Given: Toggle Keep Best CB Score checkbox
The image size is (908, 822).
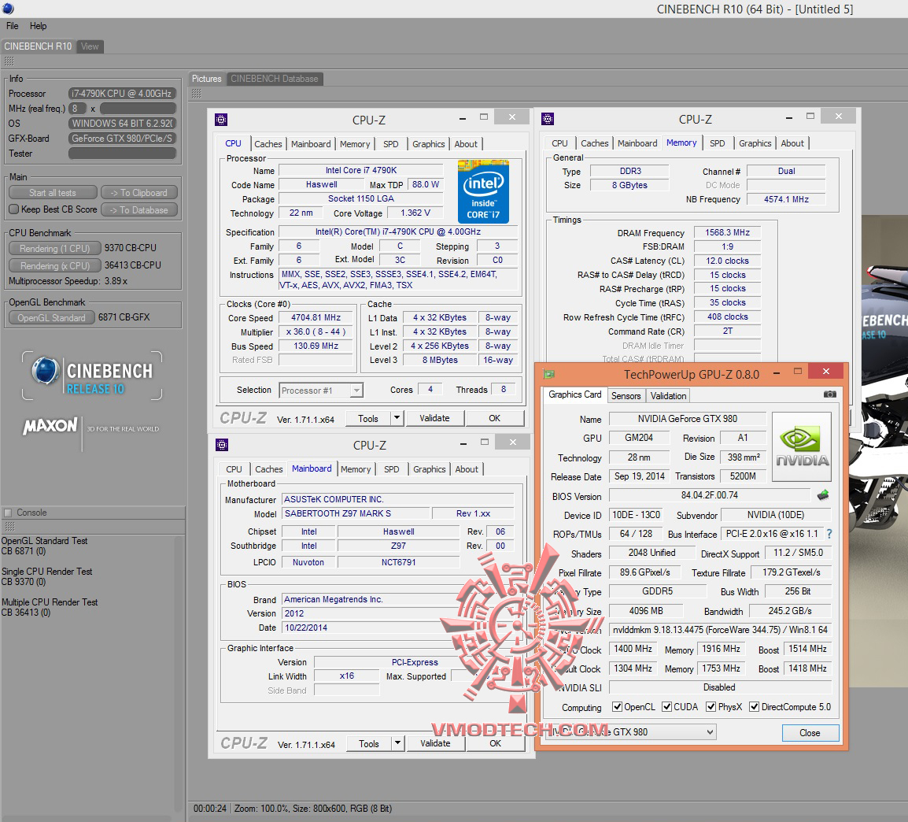Looking at the screenshot, I should [x=14, y=209].
